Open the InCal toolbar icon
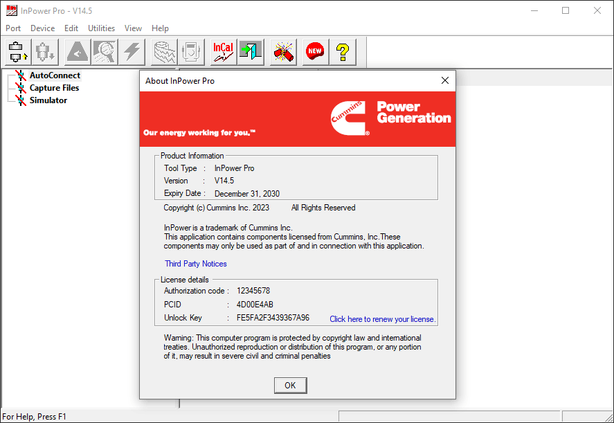This screenshot has height=423, width=614. point(222,51)
